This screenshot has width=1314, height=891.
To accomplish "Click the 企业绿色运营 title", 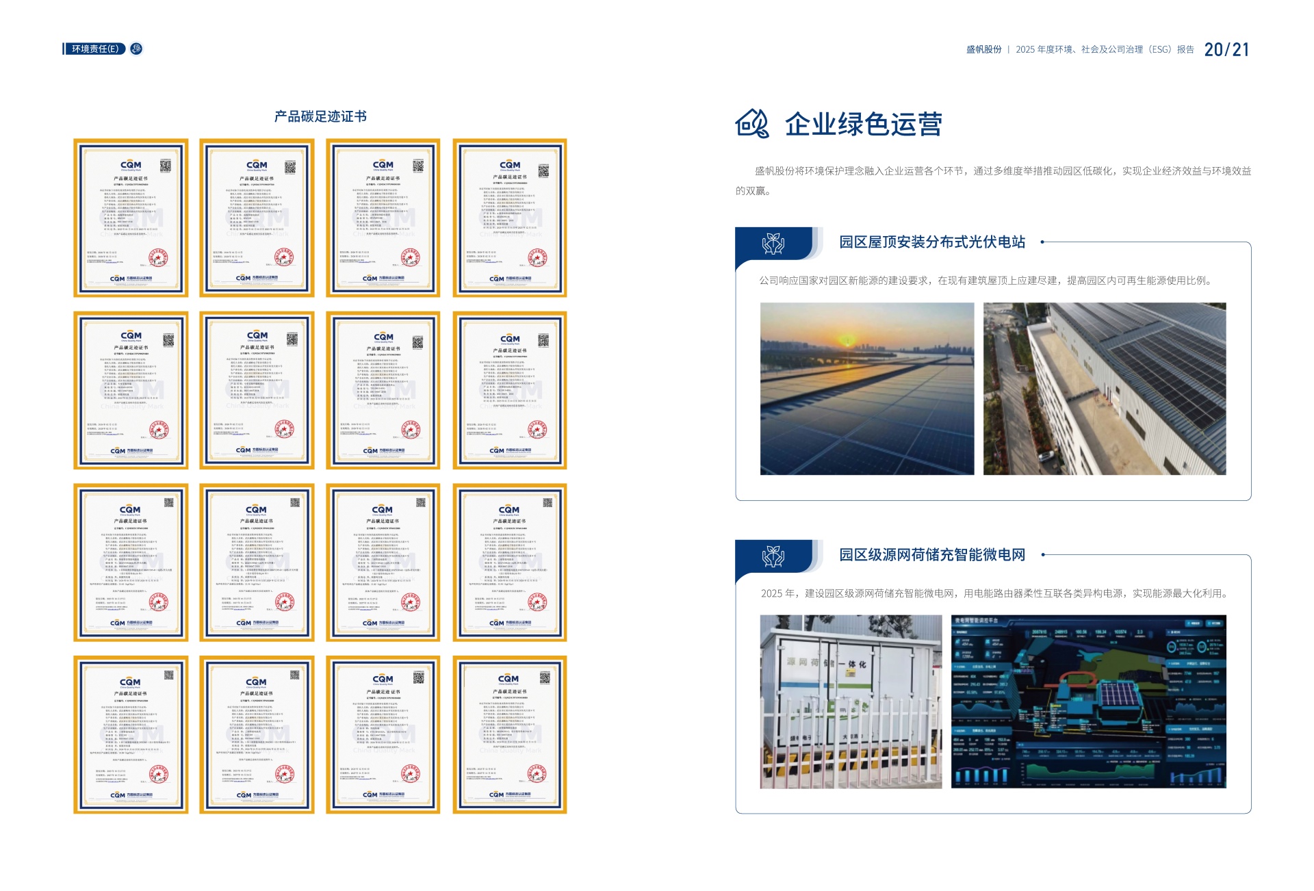I will (863, 125).
